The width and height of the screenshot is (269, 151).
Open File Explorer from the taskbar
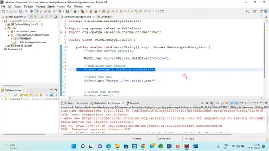pyautogui.click(x=117, y=146)
